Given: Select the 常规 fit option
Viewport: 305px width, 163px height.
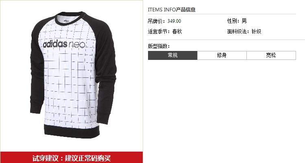Looking at the screenshot, I should pos(172,55).
